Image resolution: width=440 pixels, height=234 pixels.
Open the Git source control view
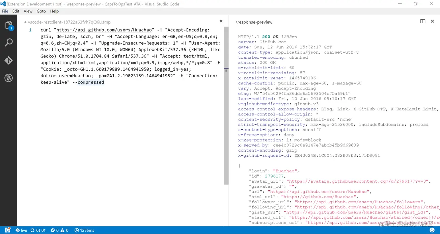9,60
